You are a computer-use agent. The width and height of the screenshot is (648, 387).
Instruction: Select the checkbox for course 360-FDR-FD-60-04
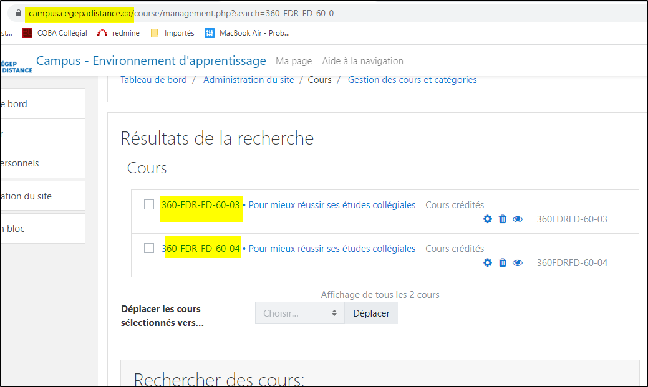[x=149, y=248]
